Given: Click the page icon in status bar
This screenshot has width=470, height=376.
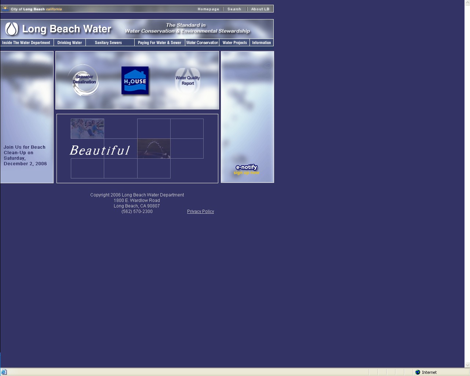Looking at the screenshot, I should 4,372.
